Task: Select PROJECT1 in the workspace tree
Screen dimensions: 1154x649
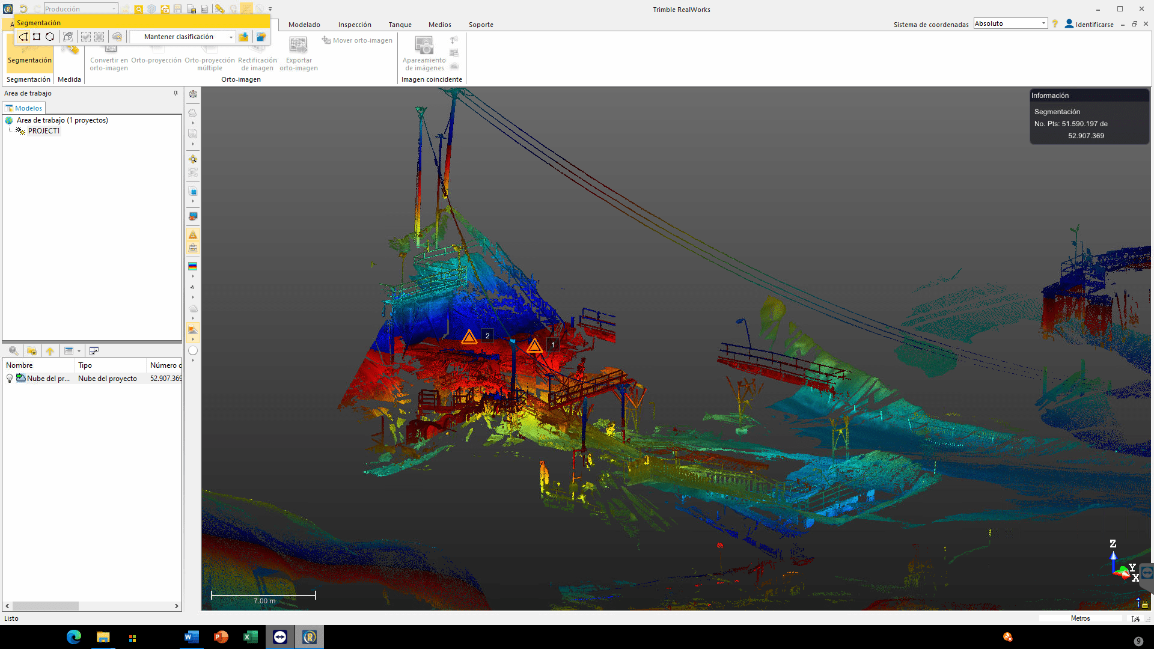Action: (43, 130)
